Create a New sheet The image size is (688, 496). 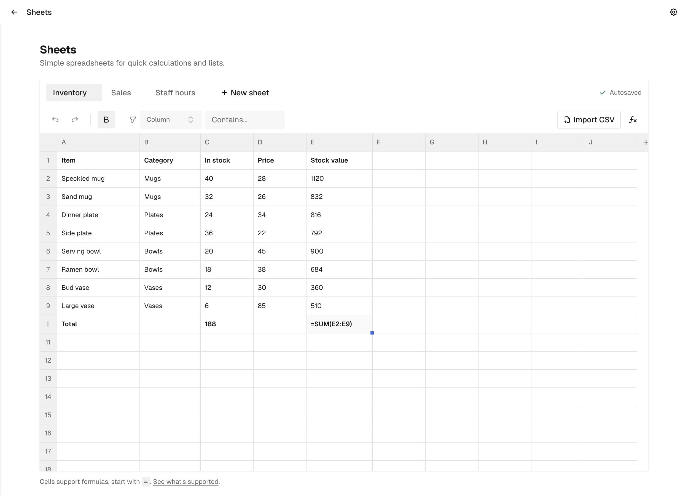pos(245,93)
